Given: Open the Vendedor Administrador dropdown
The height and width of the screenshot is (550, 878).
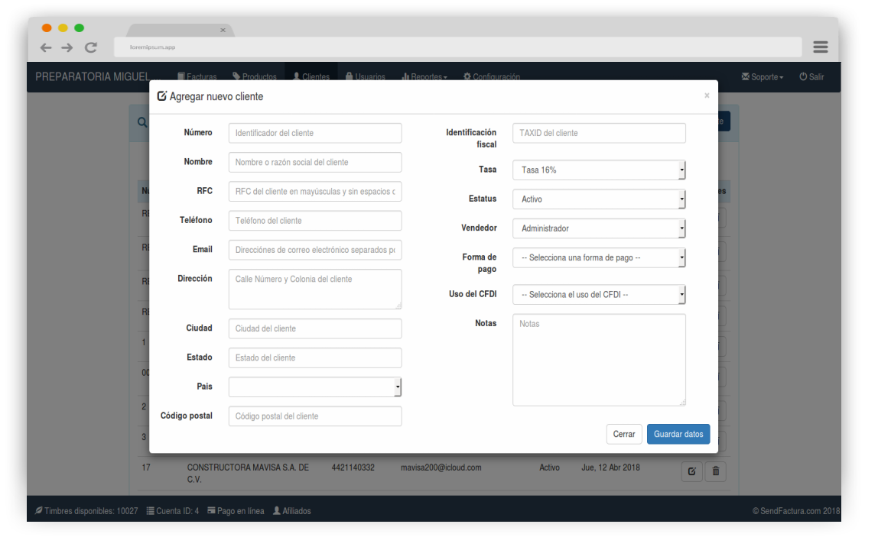Looking at the screenshot, I should [599, 228].
